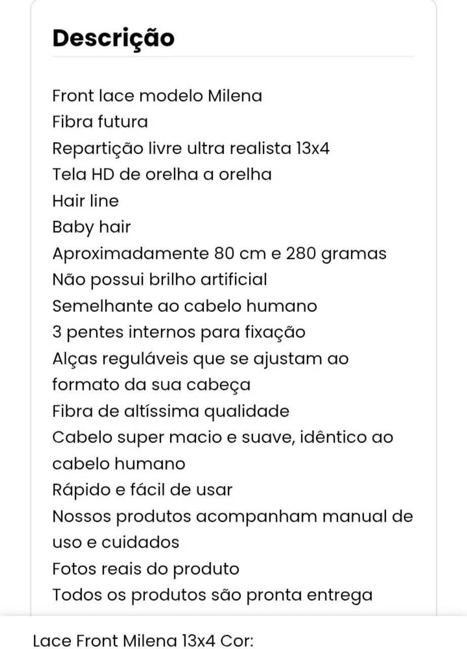Select 'Nossos produtos acompanham manual de' line

[x=232, y=517]
